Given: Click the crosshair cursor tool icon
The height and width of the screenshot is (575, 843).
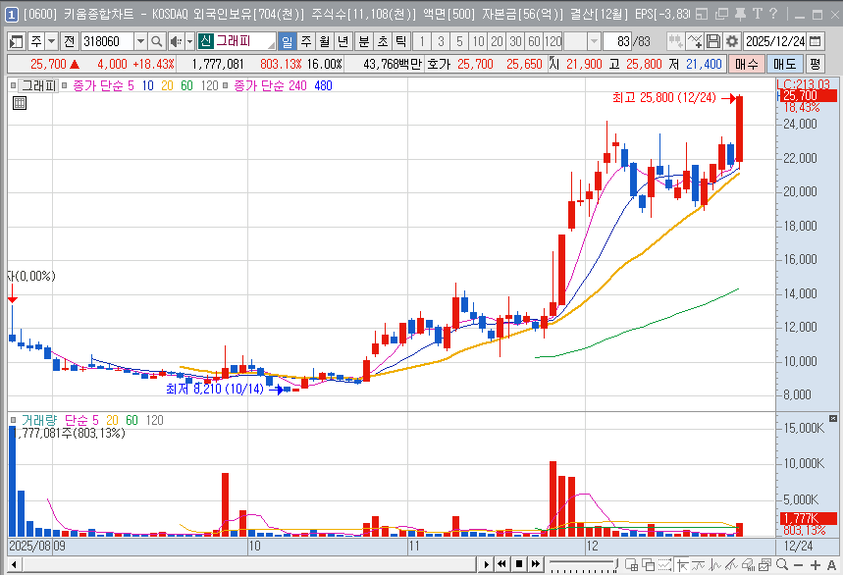Looking at the screenshot, I should coord(682,565).
